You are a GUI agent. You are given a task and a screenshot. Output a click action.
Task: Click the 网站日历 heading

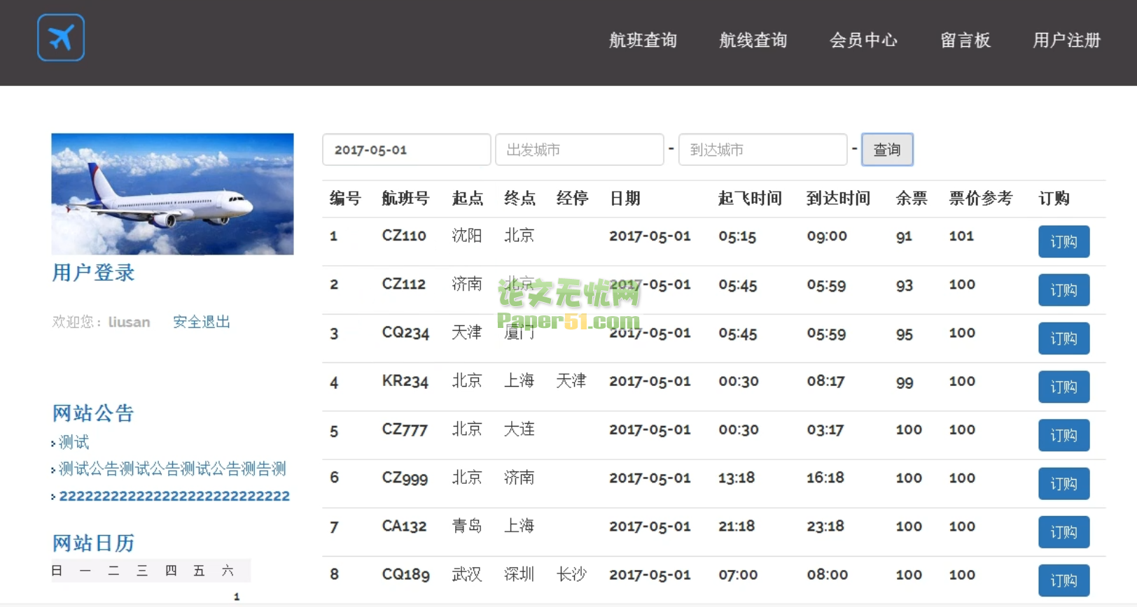pyautogui.click(x=93, y=543)
